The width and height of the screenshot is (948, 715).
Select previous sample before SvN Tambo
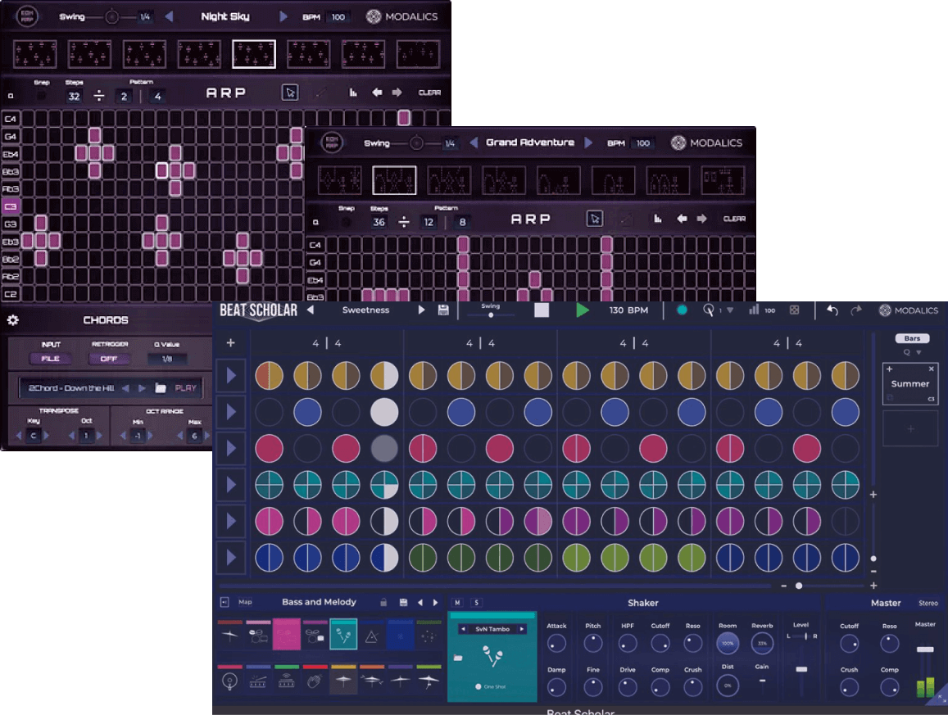click(x=464, y=629)
